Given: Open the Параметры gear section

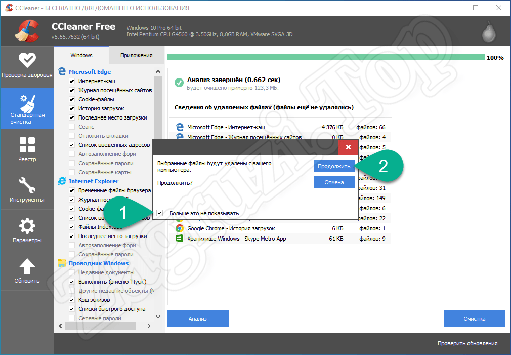Looking at the screenshot, I should pyautogui.click(x=27, y=230).
